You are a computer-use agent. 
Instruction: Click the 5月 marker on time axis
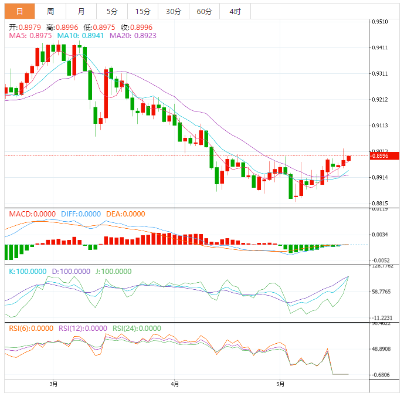point(281,384)
